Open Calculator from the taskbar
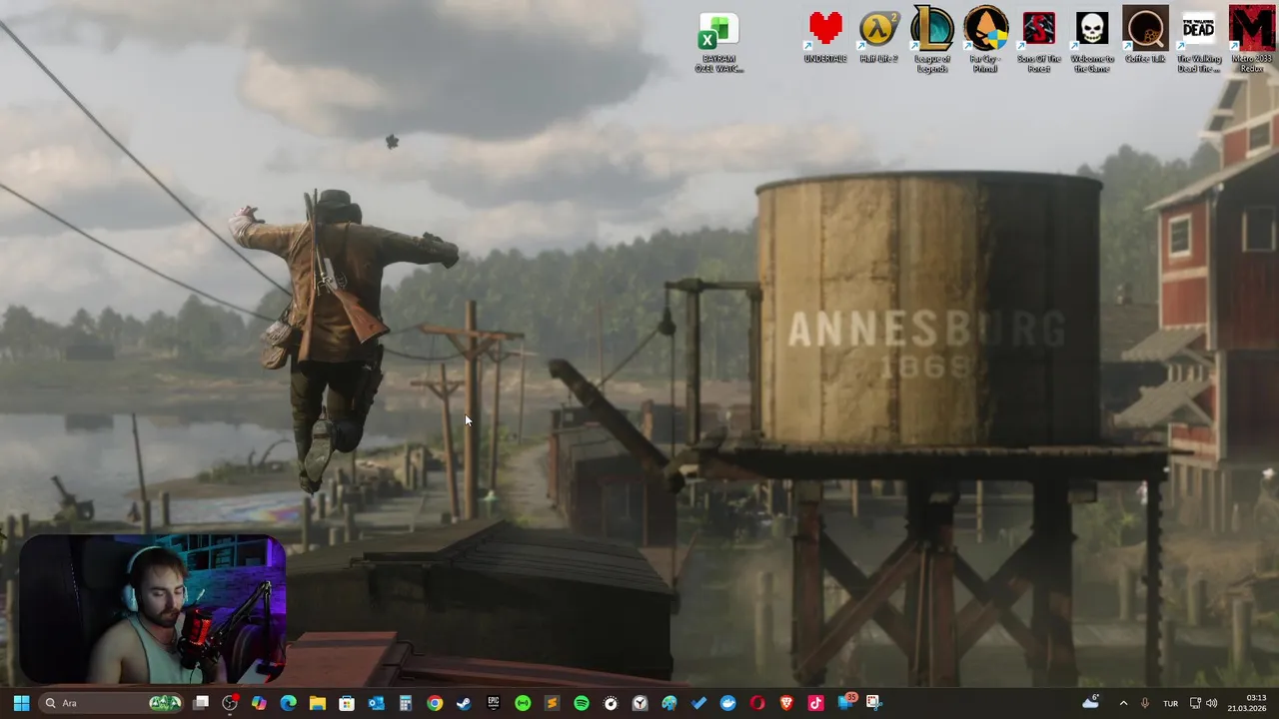This screenshot has width=1279, height=719. tap(405, 703)
